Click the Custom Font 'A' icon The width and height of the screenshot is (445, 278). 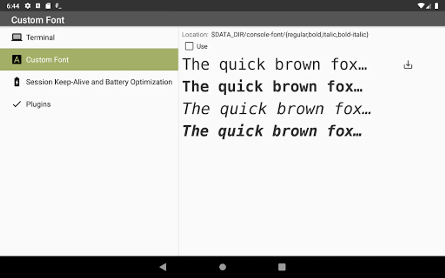point(17,60)
